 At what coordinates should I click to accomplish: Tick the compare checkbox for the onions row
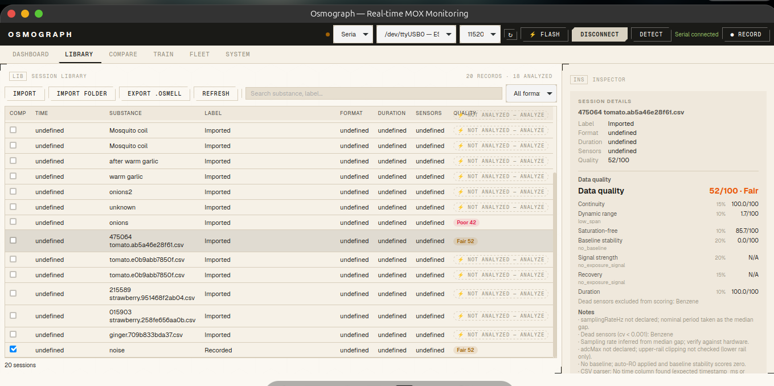click(x=13, y=222)
